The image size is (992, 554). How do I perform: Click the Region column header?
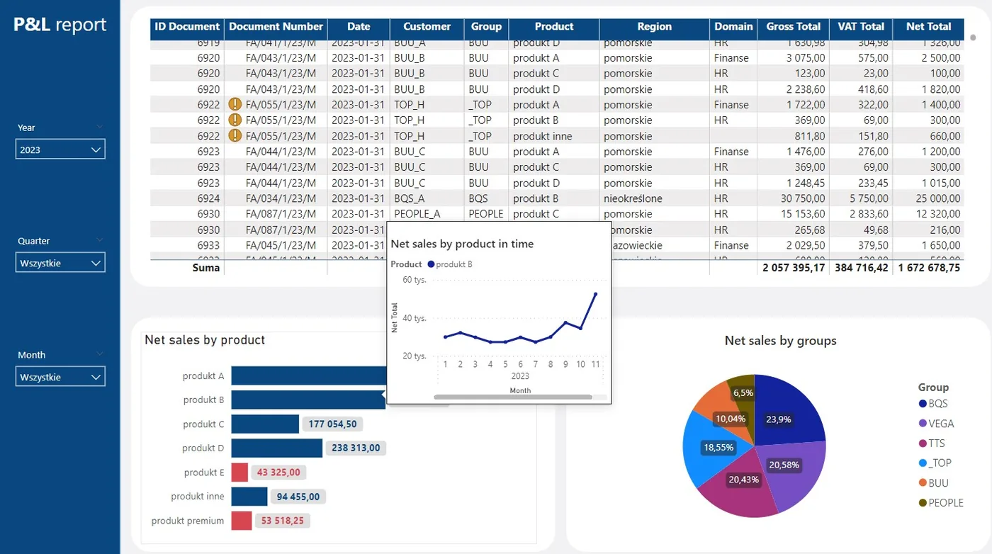coord(654,27)
